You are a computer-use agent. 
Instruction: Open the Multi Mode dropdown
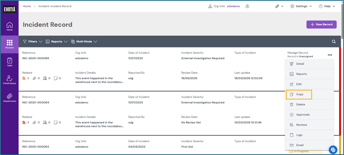click(84, 41)
